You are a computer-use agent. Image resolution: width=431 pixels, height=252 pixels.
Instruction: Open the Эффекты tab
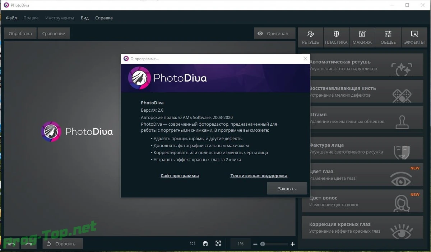[x=414, y=37]
